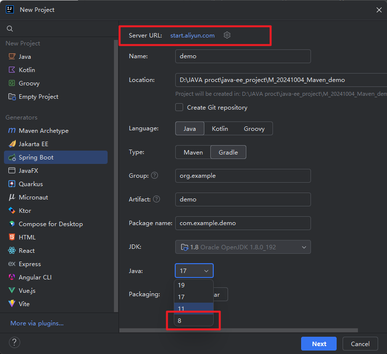The width and height of the screenshot is (387, 354).
Task: Click the Artifact input field
Action: [x=243, y=199]
